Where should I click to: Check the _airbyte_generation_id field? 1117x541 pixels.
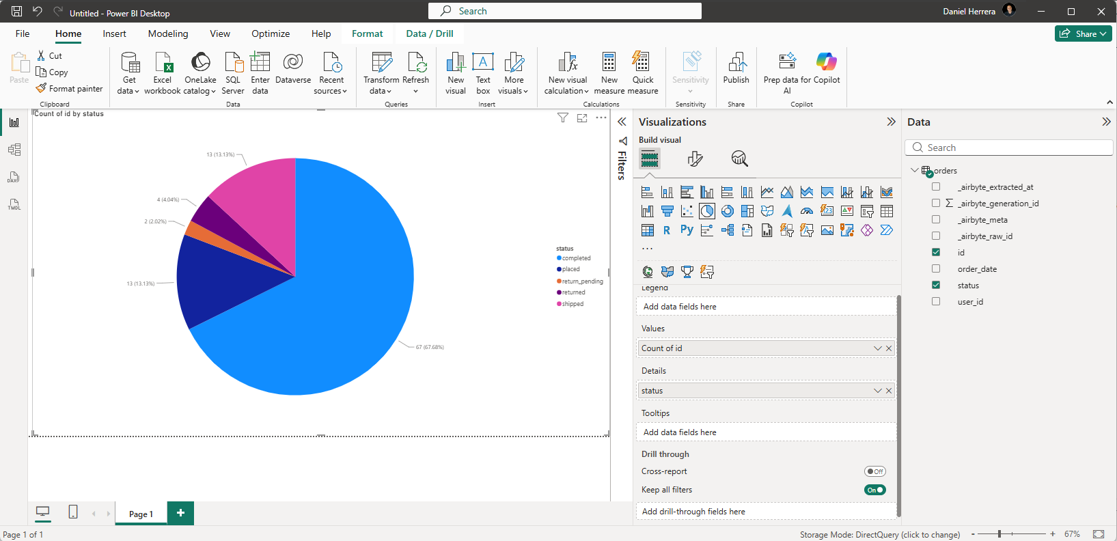(x=936, y=203)
